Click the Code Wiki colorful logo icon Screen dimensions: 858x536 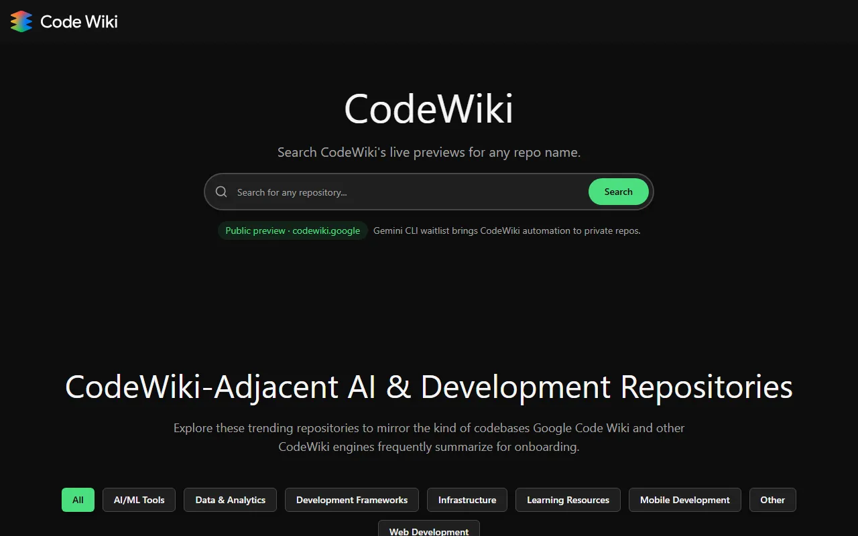(21, 21)
